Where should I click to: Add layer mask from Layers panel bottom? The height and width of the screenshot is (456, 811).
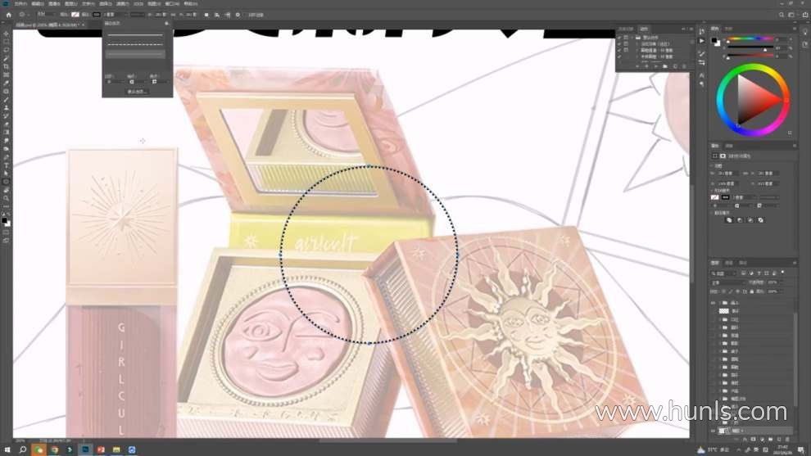pyautogui.click(x=753, y=440)
